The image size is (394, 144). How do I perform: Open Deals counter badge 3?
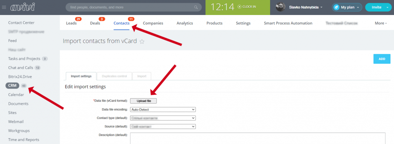[102, 19]
